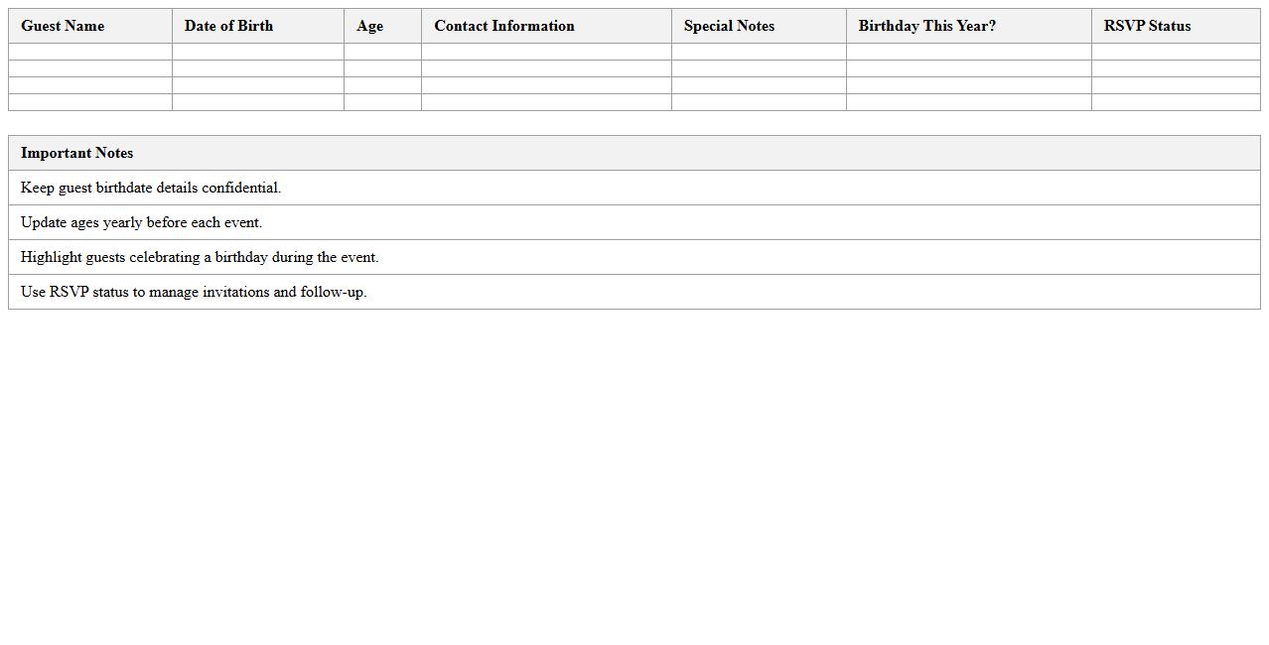Select the Birthday This Year? header
The height and width of the screenshot is (645, 1269).
pos(926,26)
